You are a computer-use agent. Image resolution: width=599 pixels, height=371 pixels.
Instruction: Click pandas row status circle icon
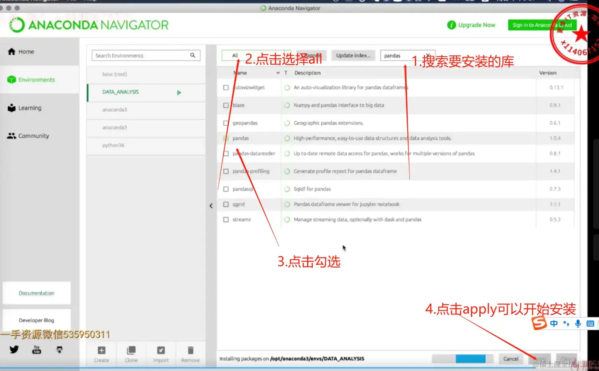[x=287, y=138]
